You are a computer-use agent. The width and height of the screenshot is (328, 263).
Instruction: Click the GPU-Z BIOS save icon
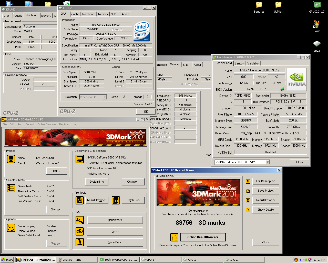(282, 89)
